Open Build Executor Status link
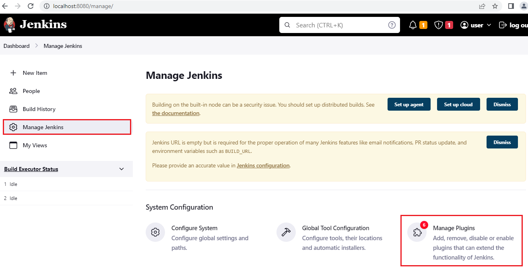The height and width of the screenshot is (272, 528). pos(31,169)
